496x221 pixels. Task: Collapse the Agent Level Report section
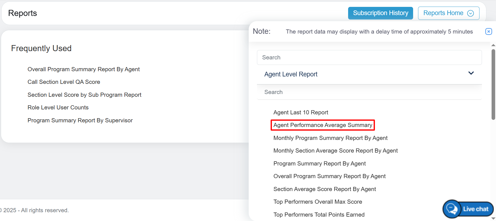[471, 73]
